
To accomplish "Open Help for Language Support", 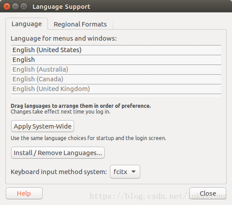I will [24, 194].
